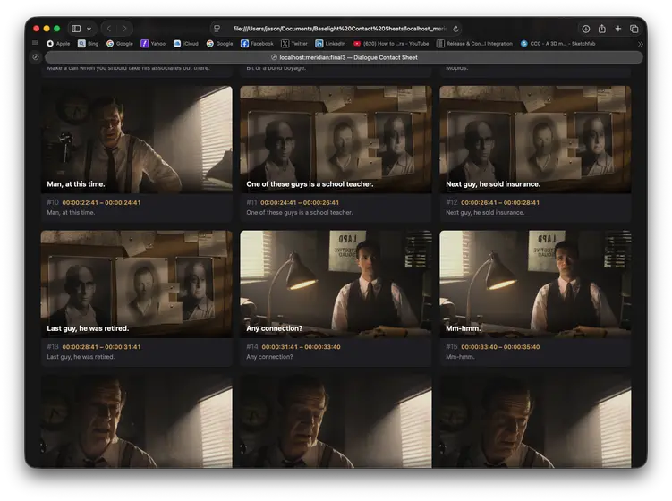Select the Dialogue Contact Sheet tab
This screenshot has height=501, width=672.
tap(344, 57)
